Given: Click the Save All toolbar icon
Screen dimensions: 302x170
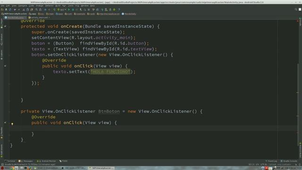Looking at the screenshot, I should (6, 9).
